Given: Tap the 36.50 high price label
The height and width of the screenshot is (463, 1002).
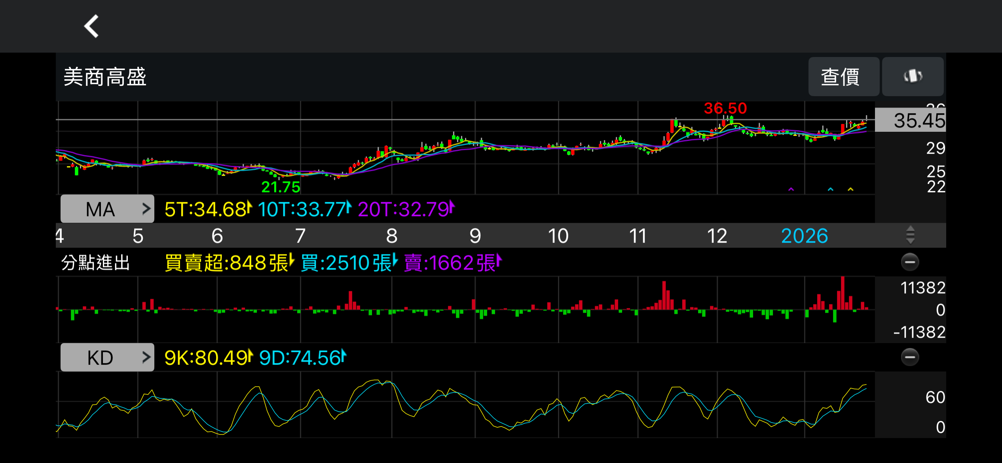Looking at the screenshot, I should (725, 108).
